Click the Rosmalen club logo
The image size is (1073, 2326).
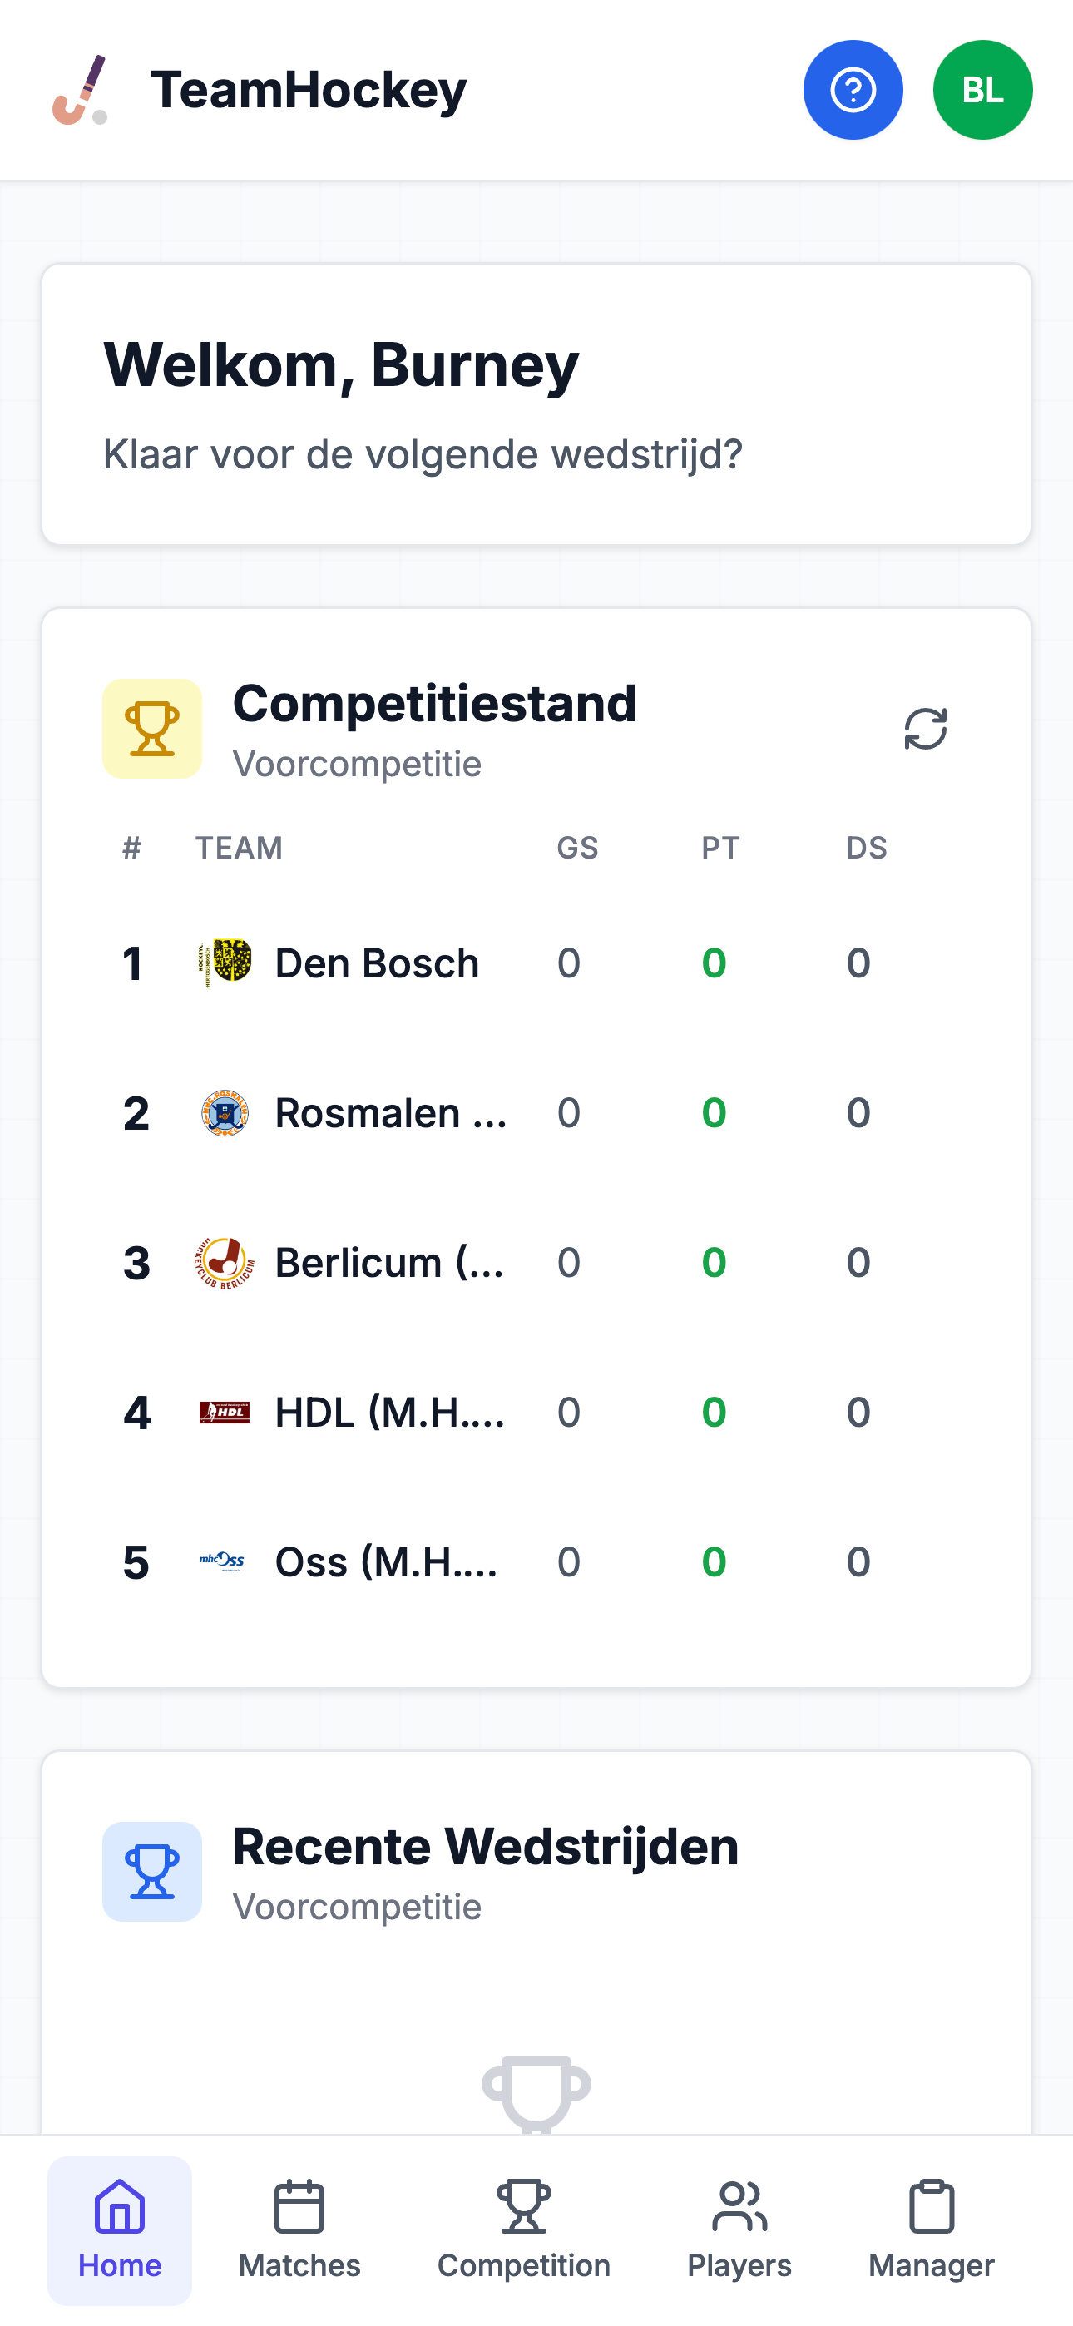click(x=224, y=1112)
